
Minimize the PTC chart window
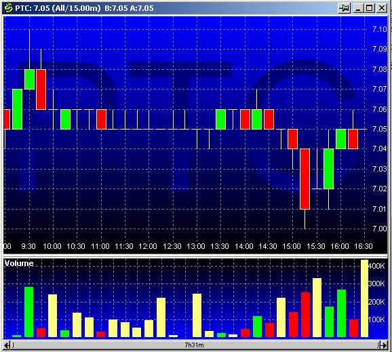click(x=358, y=8)
